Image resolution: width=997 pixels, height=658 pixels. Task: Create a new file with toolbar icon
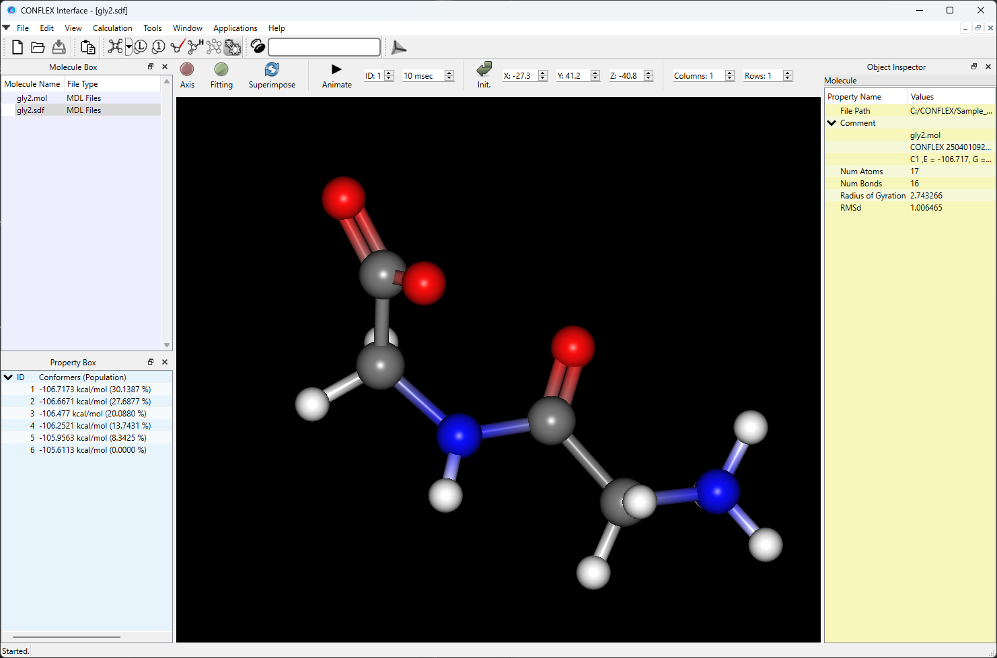click(x=17, y=47)
